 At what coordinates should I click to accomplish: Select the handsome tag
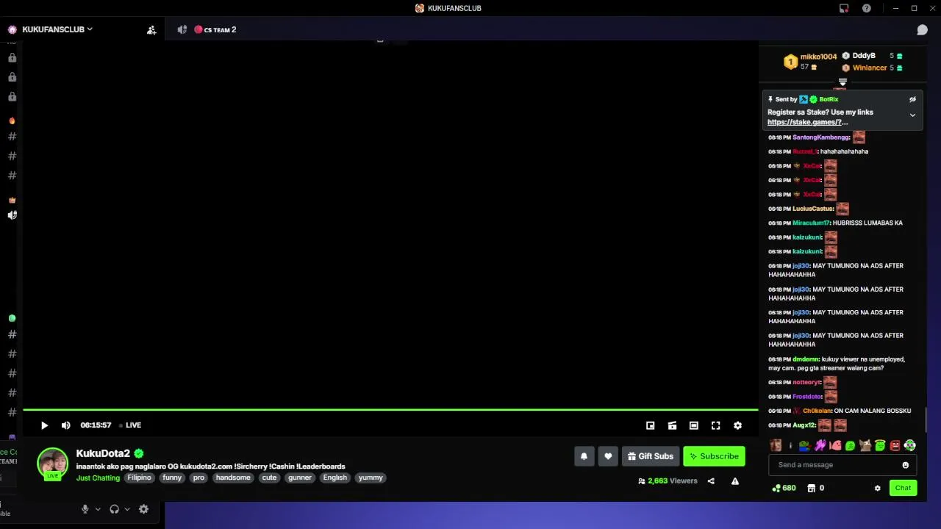(x=233, y=478)
